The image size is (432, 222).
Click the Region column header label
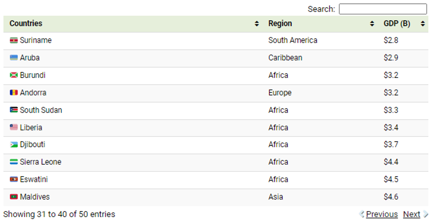[x=280, y=23]
